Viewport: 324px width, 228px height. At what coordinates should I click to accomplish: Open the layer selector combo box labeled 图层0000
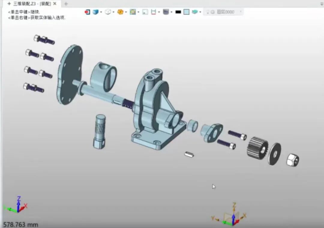click(223, 12)
